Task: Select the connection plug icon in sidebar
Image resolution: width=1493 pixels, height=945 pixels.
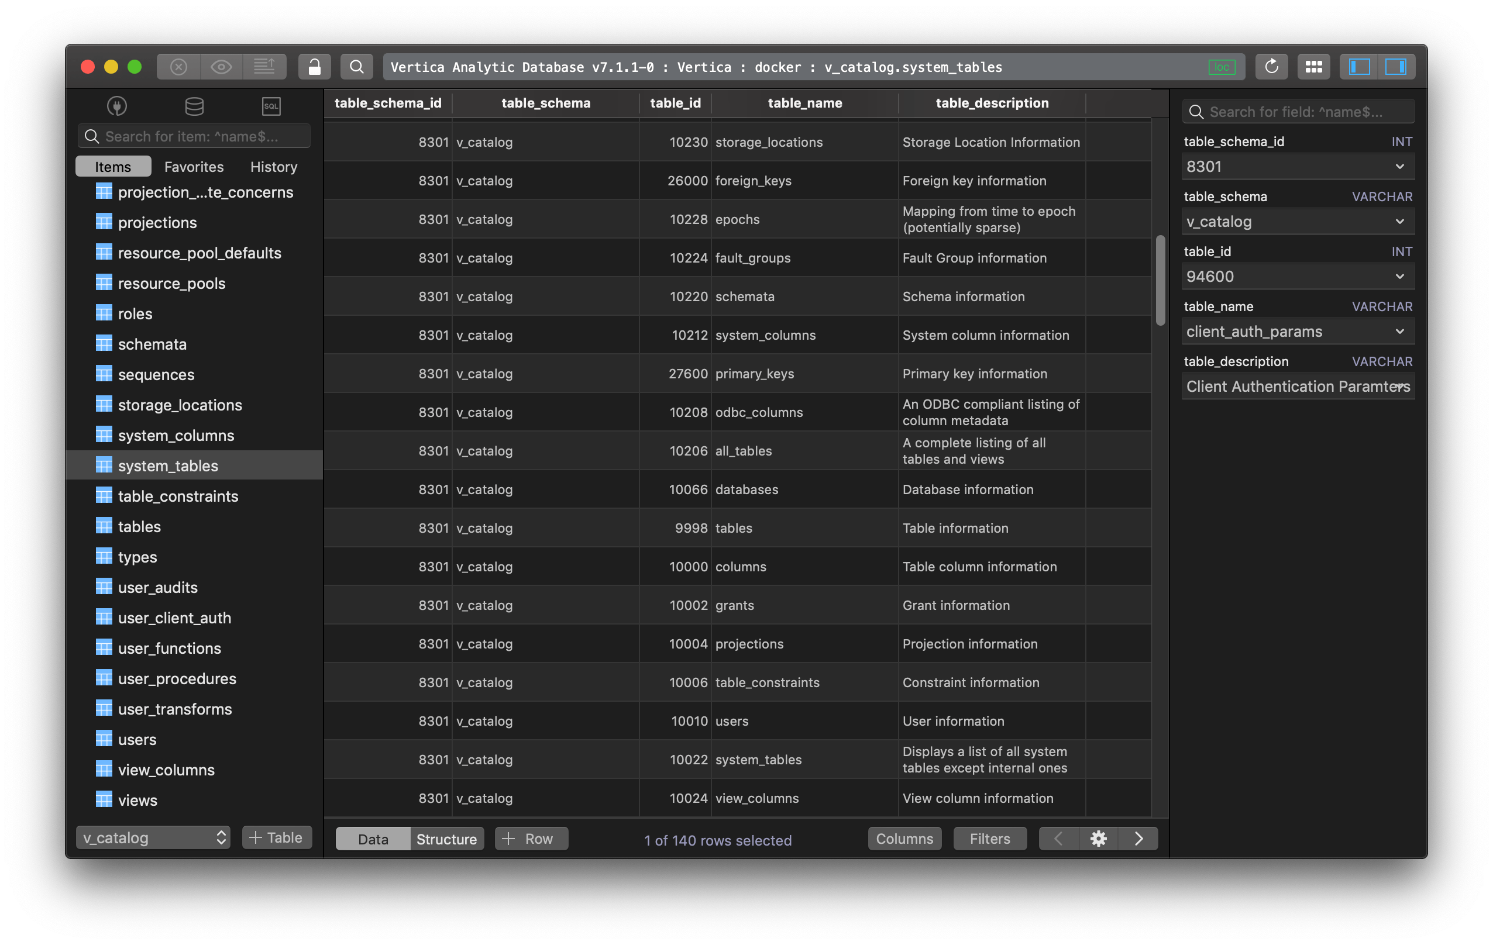Action: (116, 105)
